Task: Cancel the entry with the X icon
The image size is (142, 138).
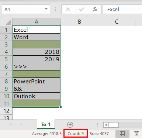Action: click(x=68, y=9)
